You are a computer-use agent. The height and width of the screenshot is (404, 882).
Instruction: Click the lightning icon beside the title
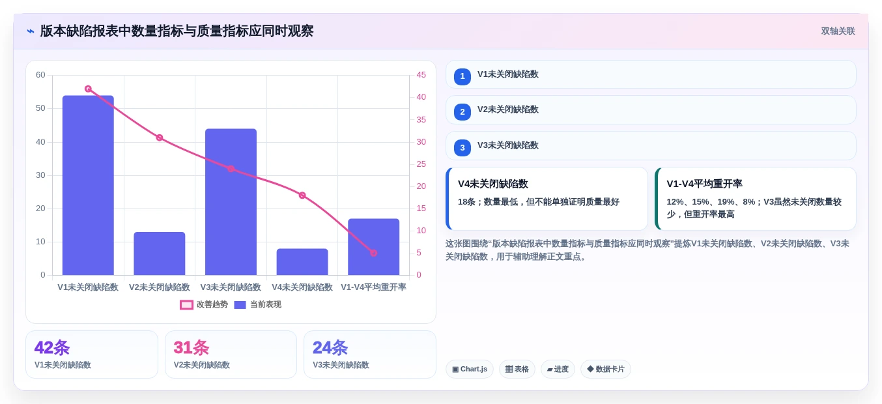tap(31, 31)
